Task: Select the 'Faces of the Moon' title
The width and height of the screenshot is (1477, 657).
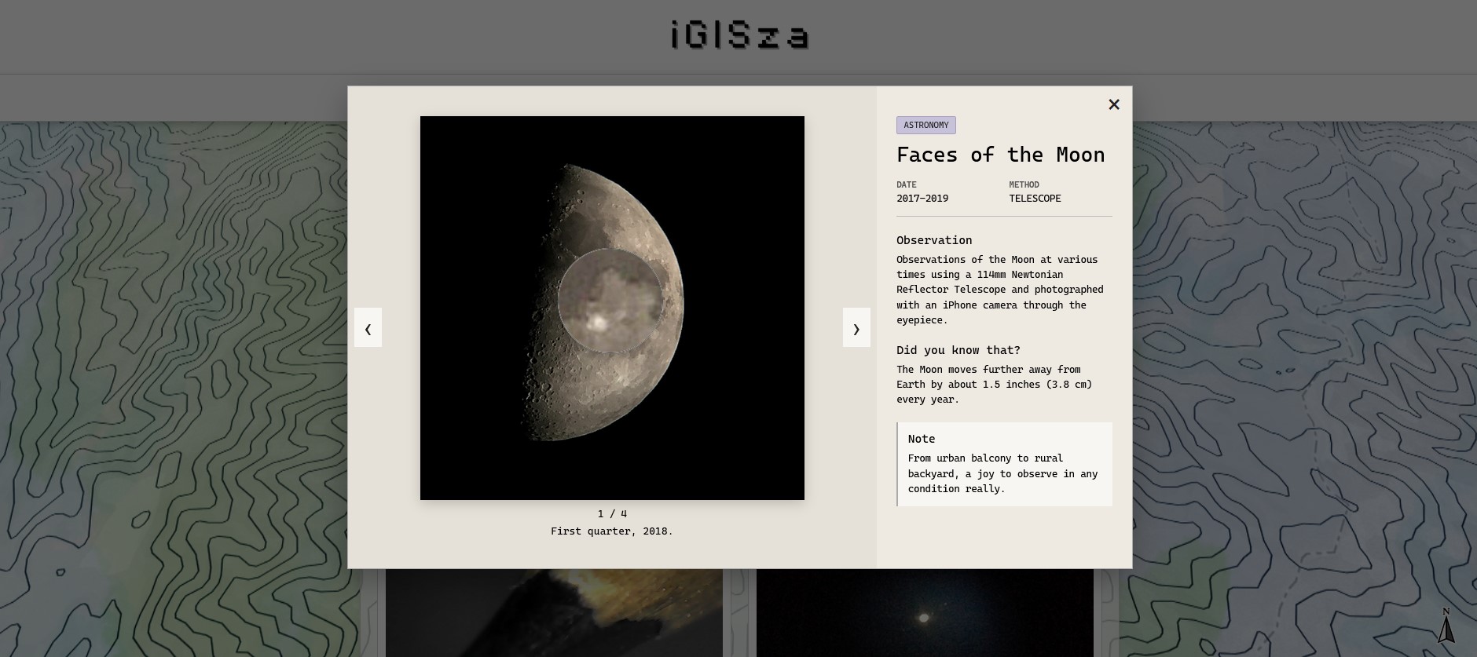Action: 1000,155
